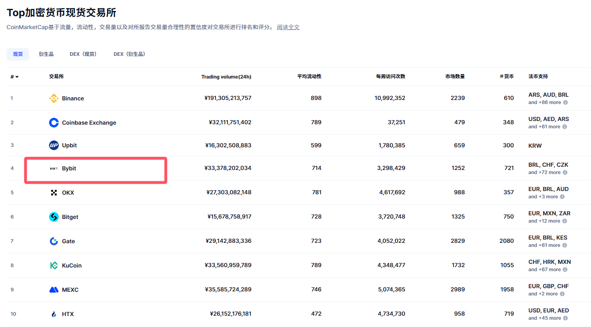
Task: Select the 现货 filter toggle
Action: 17,54
